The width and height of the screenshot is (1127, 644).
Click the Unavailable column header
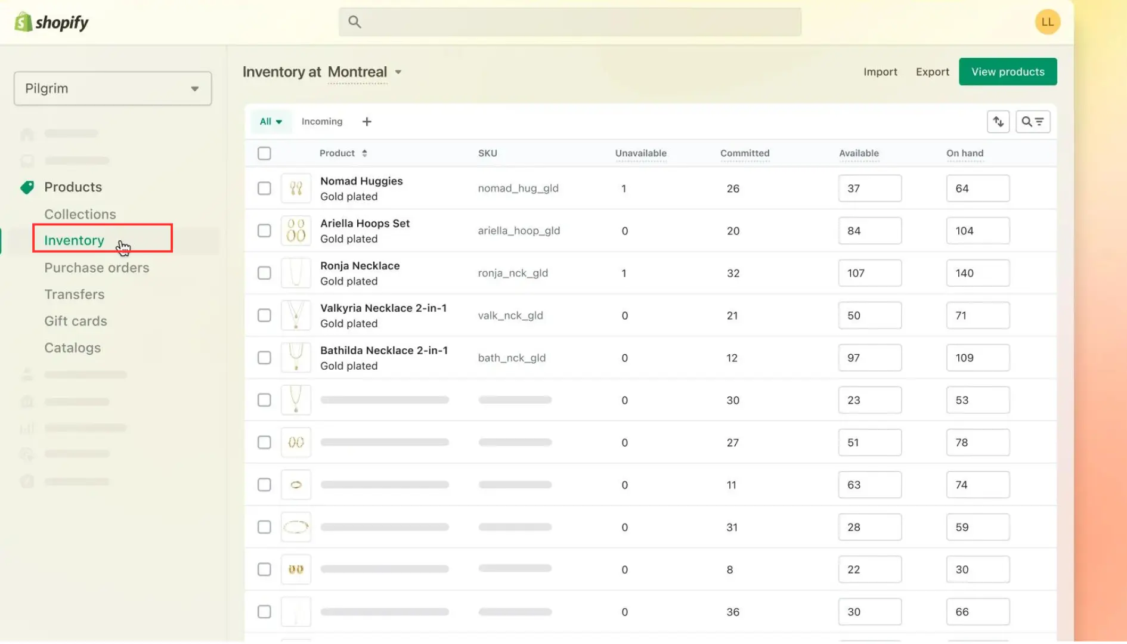pyautogui.click(x=640, y=153)
